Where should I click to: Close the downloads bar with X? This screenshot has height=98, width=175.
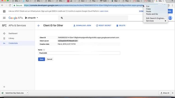pos(173,93)
